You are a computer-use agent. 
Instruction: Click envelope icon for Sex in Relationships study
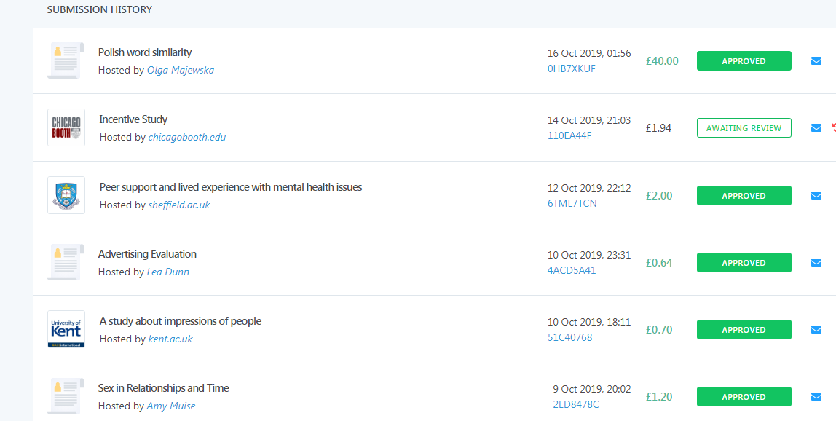pyautogui.click(x=816, y=396)
